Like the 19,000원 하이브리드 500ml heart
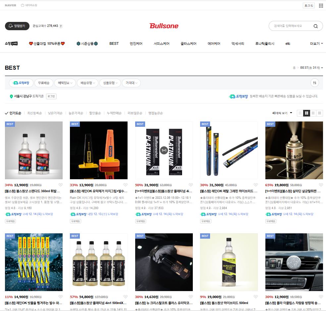This screenshot has height=311, width=326. tap(255, 297)
